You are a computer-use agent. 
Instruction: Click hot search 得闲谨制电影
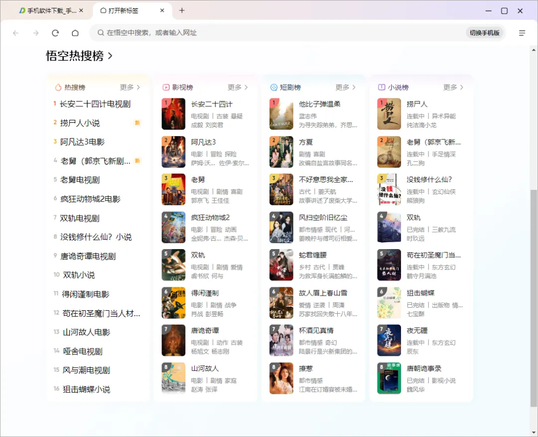(x=86, y=294)
